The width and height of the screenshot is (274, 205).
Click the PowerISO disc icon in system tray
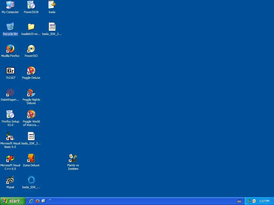[x=254, y=201]
